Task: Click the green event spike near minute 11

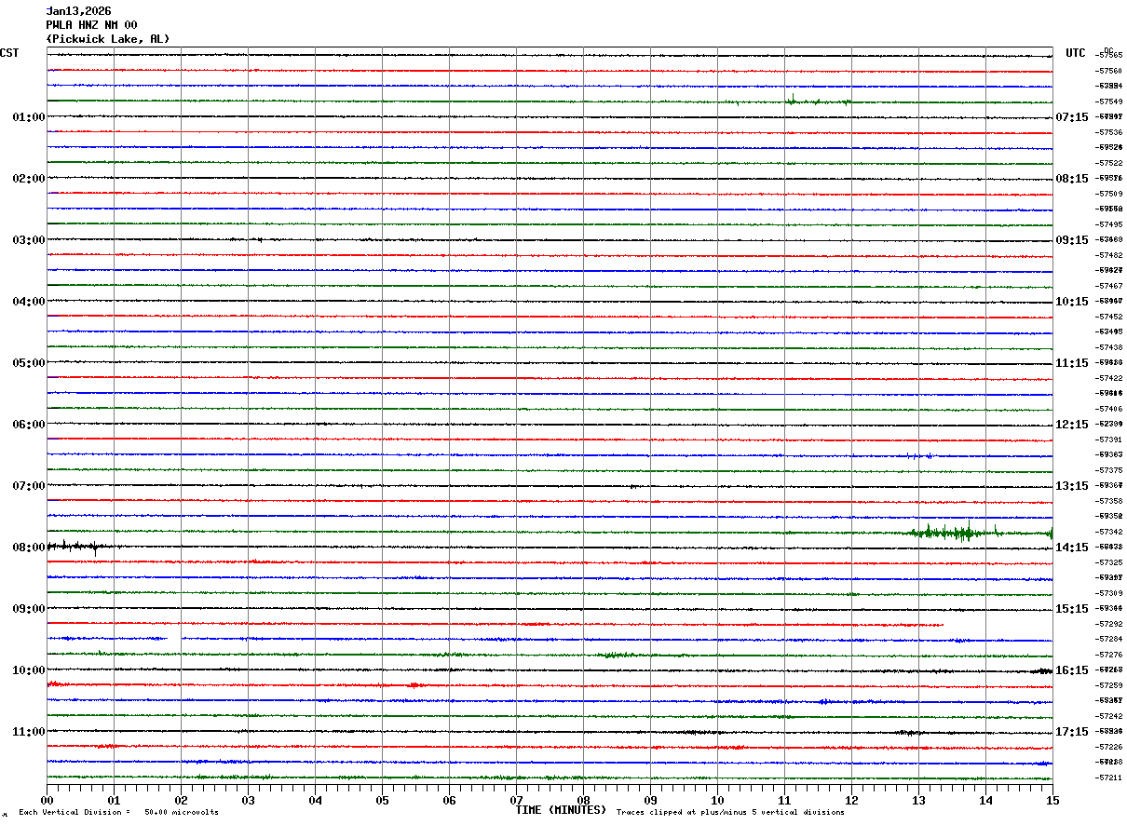Action: pyautogui.click(x=792, y=100)
